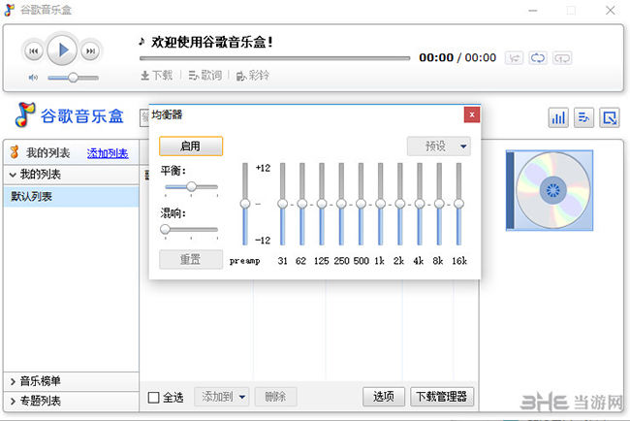Viewport: 630px width, 421px height.
Task: Click the 00:00 / 00:00 time display
Action: tap(457, 58)
